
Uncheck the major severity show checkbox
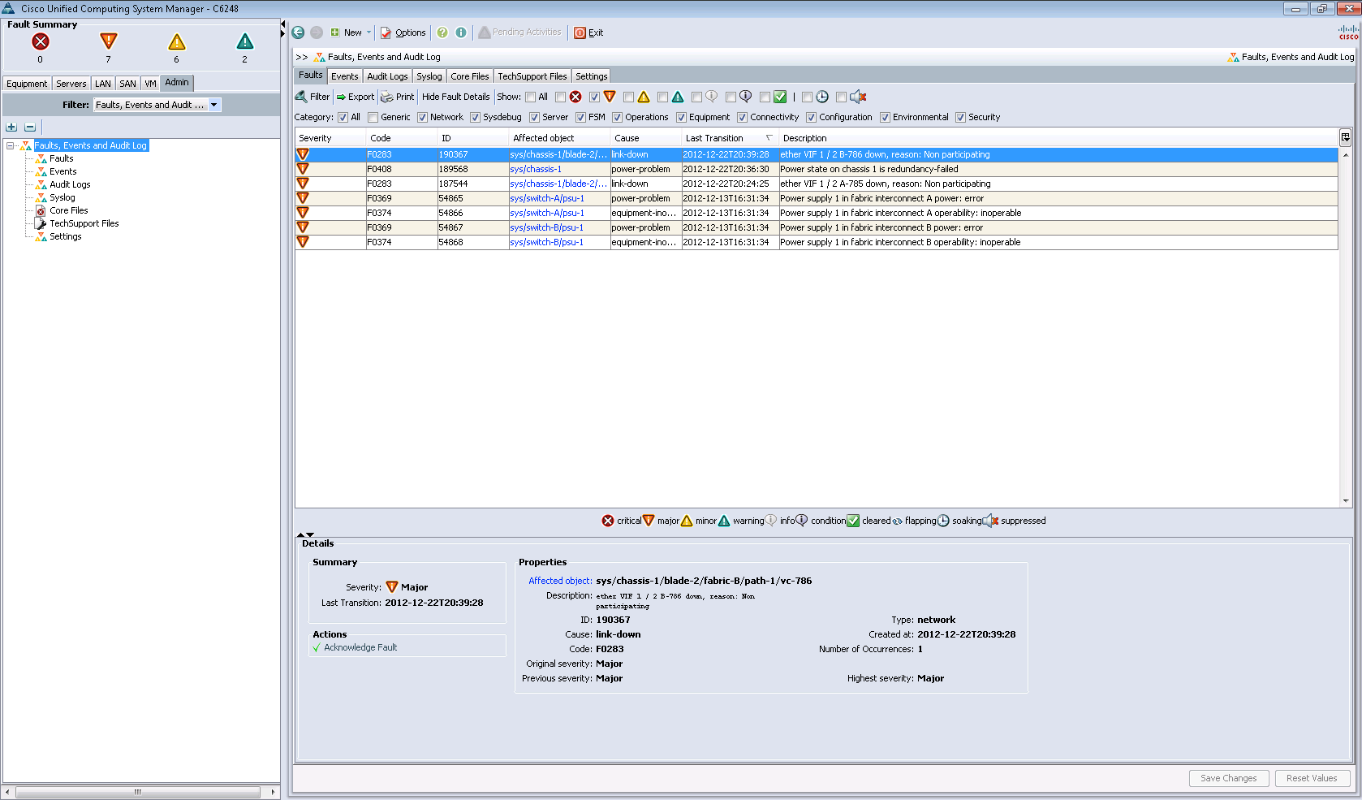pyautogui.click(x=594, y=97)
